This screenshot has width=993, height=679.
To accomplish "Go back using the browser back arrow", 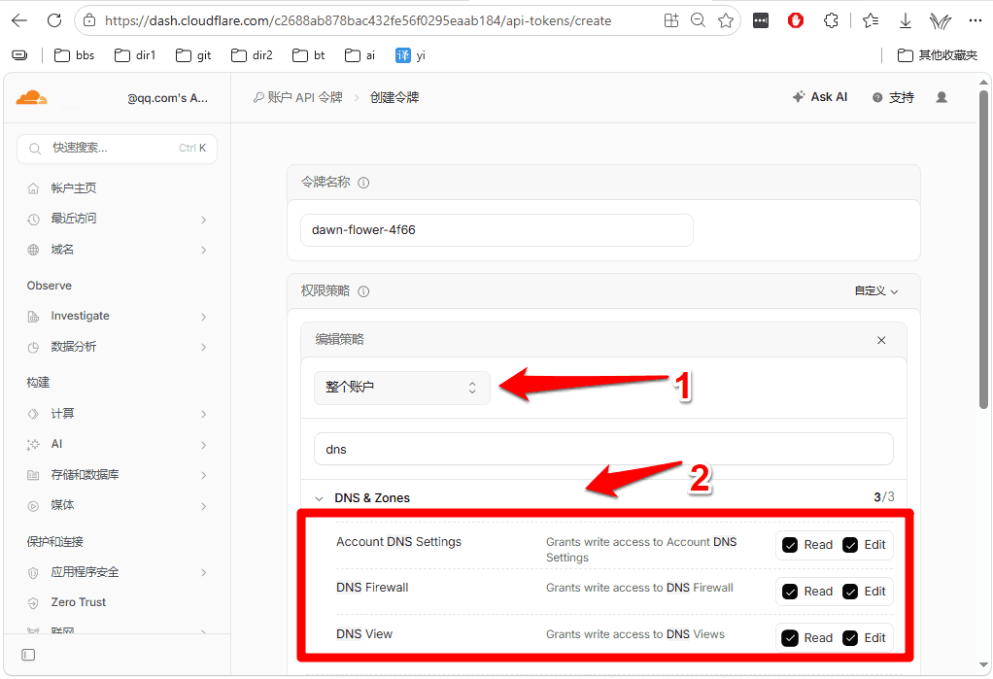I will tap(19, 21).
